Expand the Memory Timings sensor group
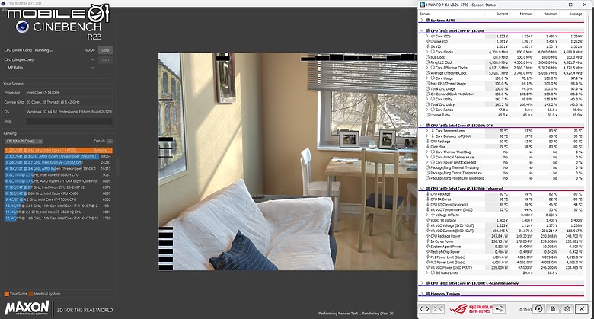This screenshot has height=319, width=594. coord(422,294)
